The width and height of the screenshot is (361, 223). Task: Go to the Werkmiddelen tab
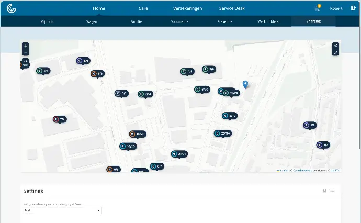269,21
